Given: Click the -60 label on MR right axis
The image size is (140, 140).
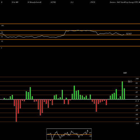Looking at the screenshot, I should click(137, 115).
